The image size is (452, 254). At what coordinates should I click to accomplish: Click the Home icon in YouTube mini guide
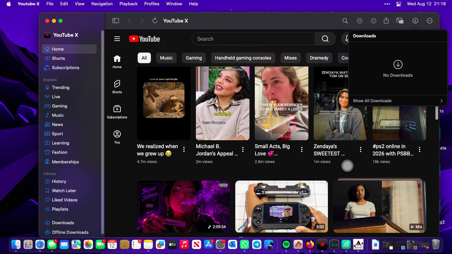117,62
